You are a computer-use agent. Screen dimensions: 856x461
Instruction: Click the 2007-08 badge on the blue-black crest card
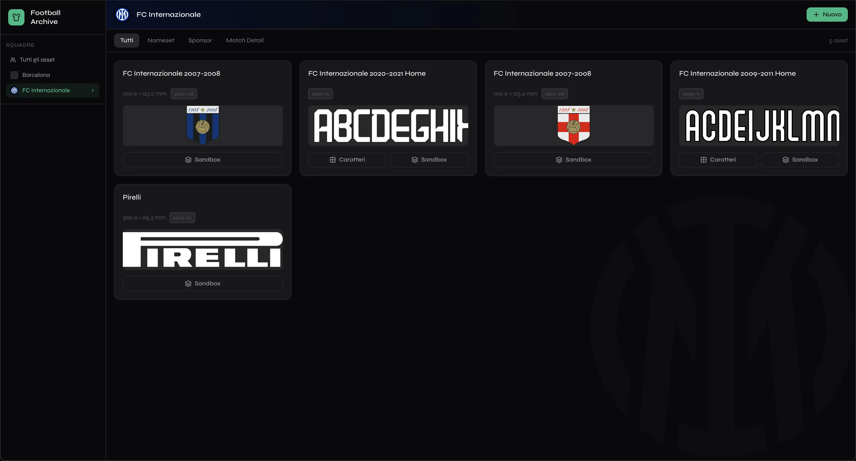(184, 94)
